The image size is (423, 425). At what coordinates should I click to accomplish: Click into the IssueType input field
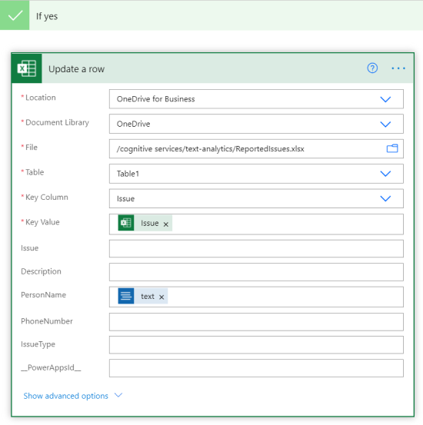coord(256,345)
